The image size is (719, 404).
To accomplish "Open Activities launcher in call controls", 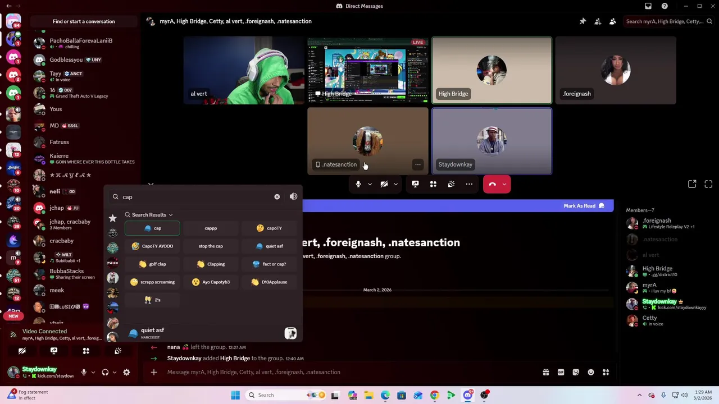I will (x=433, y=184).
